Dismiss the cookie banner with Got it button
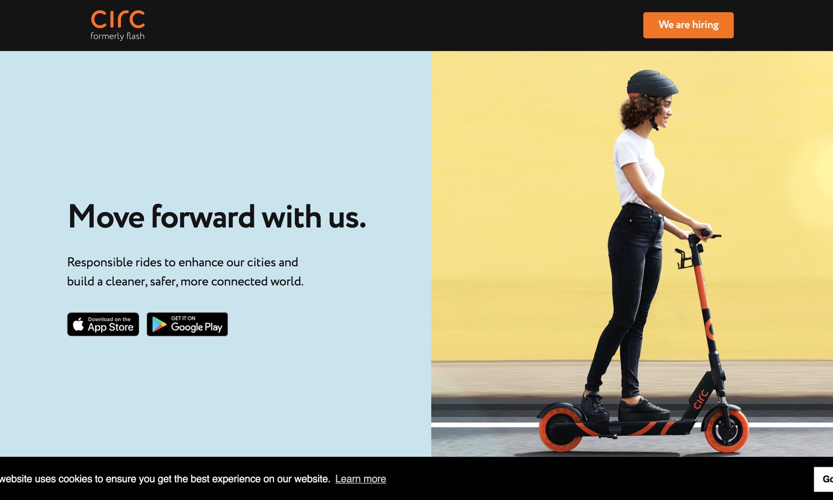 [824, 479]
